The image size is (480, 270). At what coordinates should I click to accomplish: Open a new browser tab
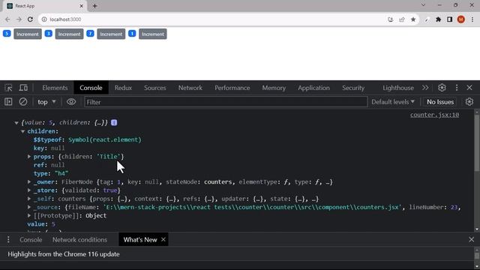(94, 6)
